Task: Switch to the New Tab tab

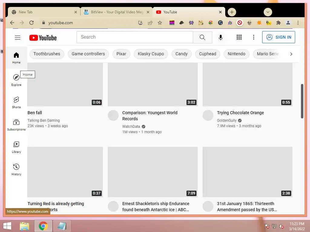Action: [44, 12]
